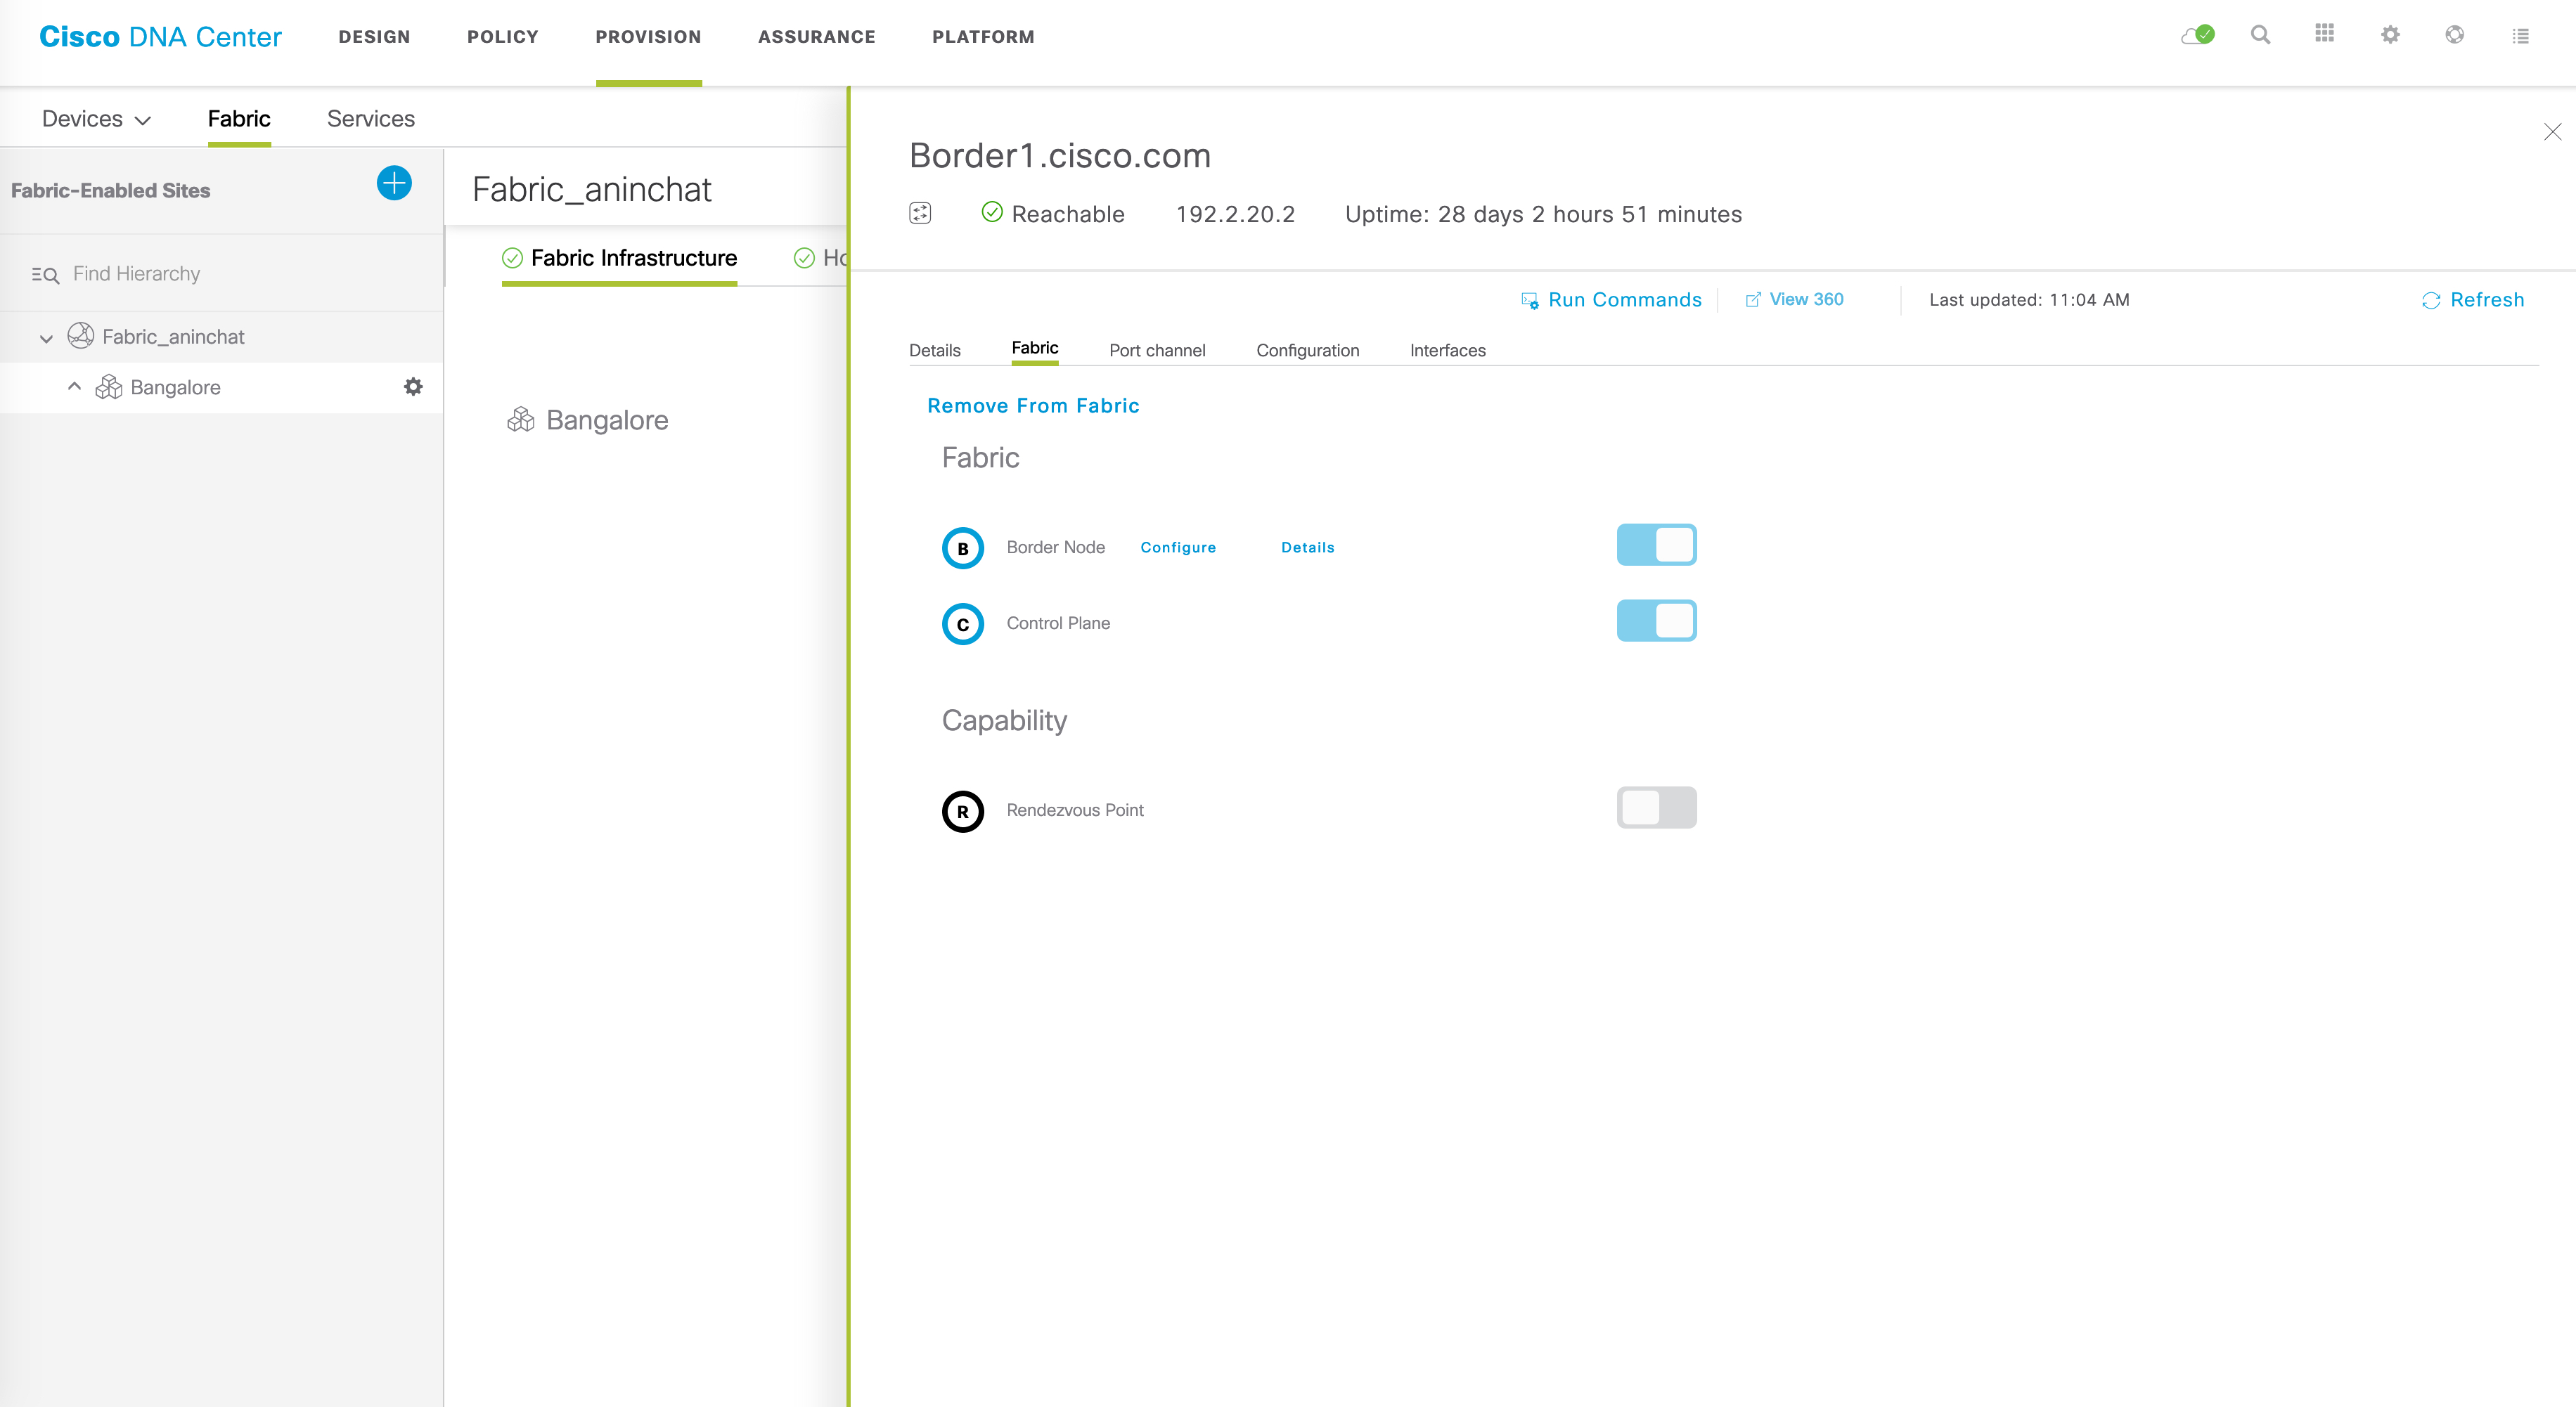Click the Fabric_aninchat globe icon

click(80, 336)
